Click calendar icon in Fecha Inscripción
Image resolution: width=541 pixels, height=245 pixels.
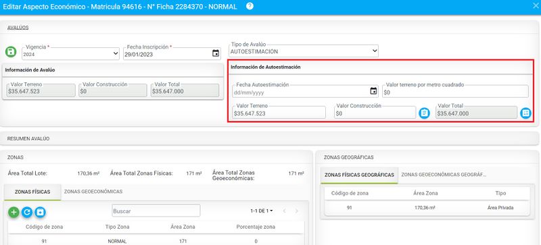click(x=216, y=53)
